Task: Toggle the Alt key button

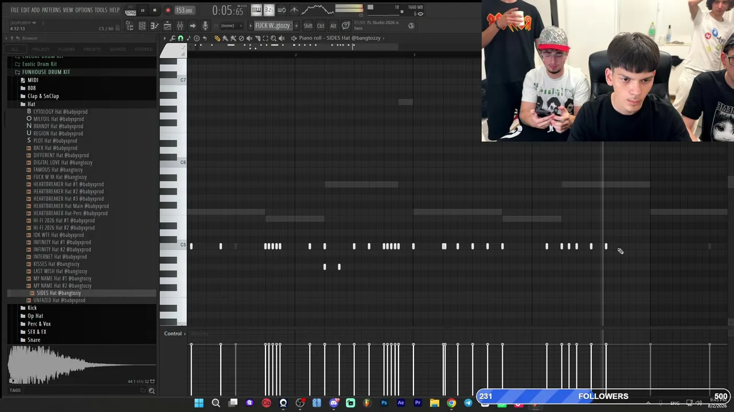Action: [333, 26]
